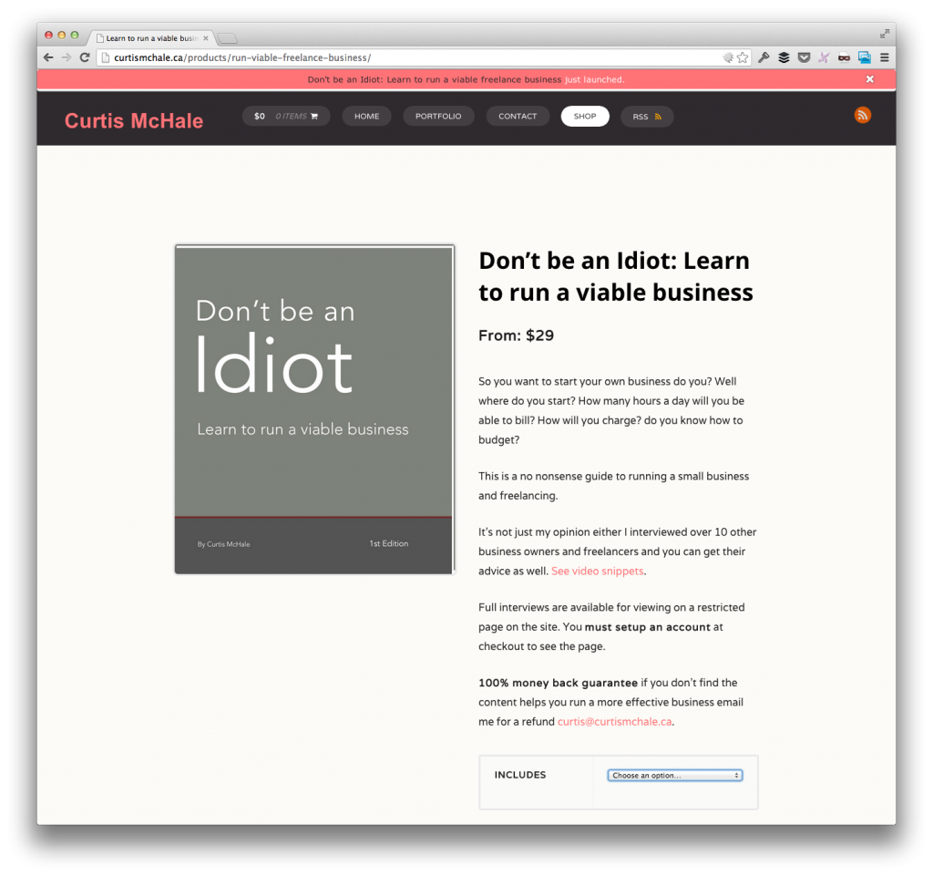
Task: Close the current browser tab
Action: point(206,38)
